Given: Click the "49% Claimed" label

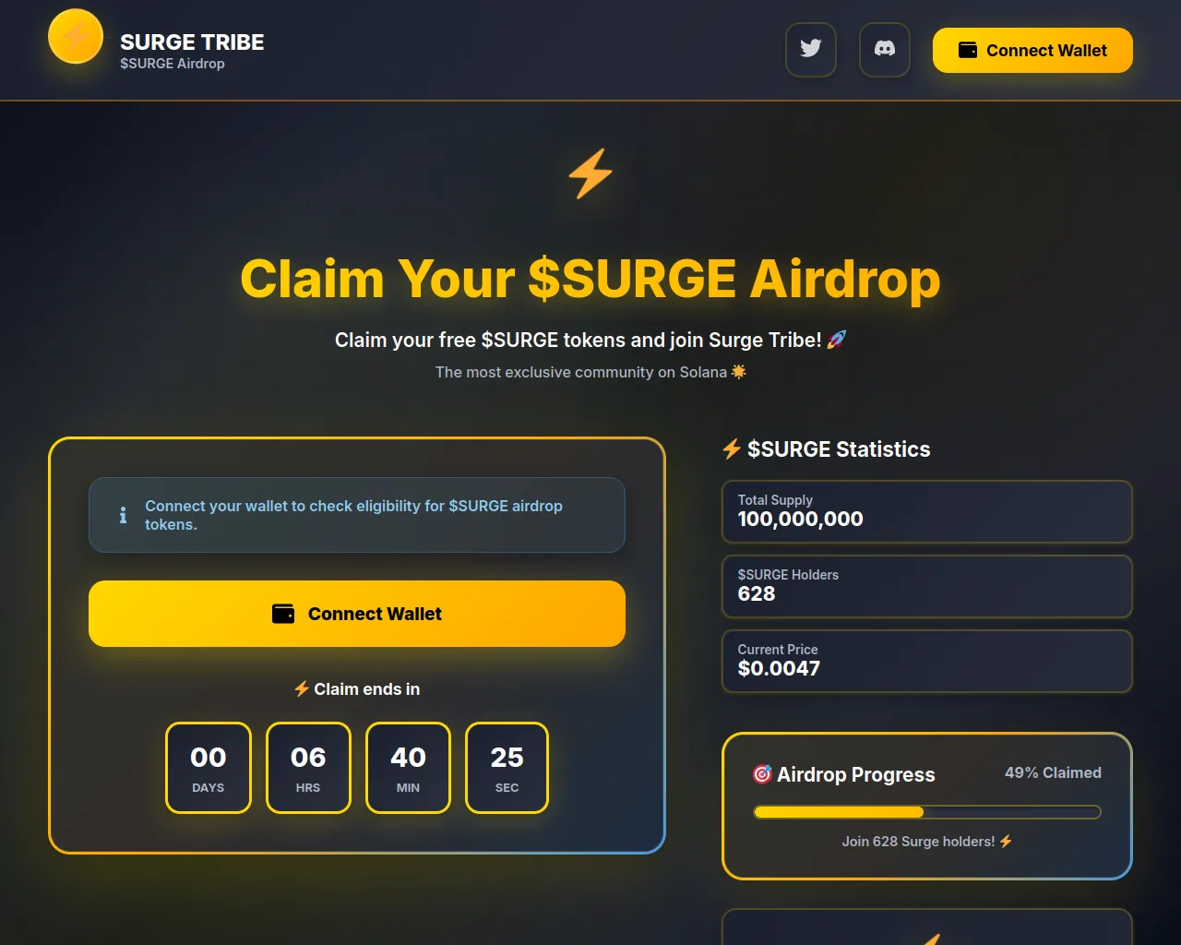Looking at the screenshot, I should (x=1053, y=772).
